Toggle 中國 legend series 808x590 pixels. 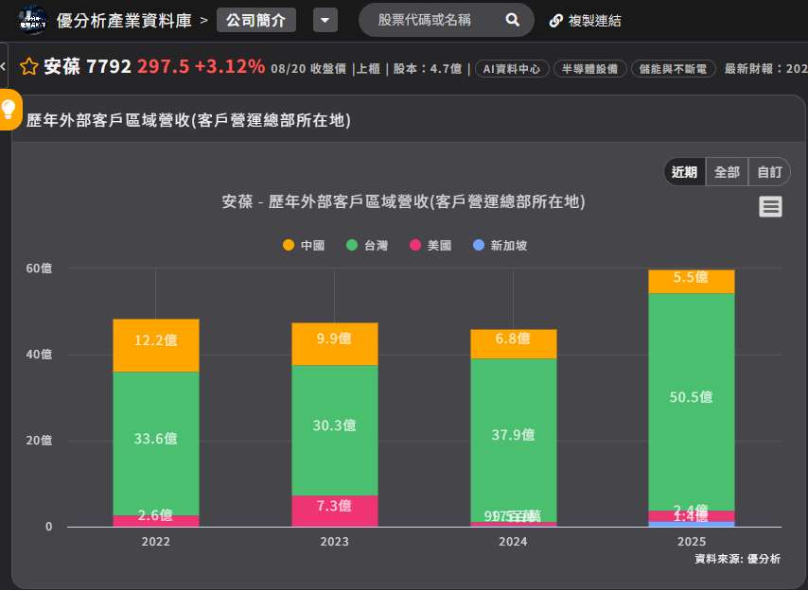[x=304, y=246]
